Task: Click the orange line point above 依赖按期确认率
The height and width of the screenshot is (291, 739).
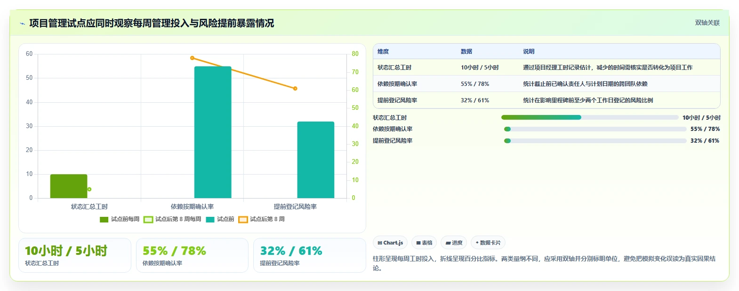Action: [192, 58]
